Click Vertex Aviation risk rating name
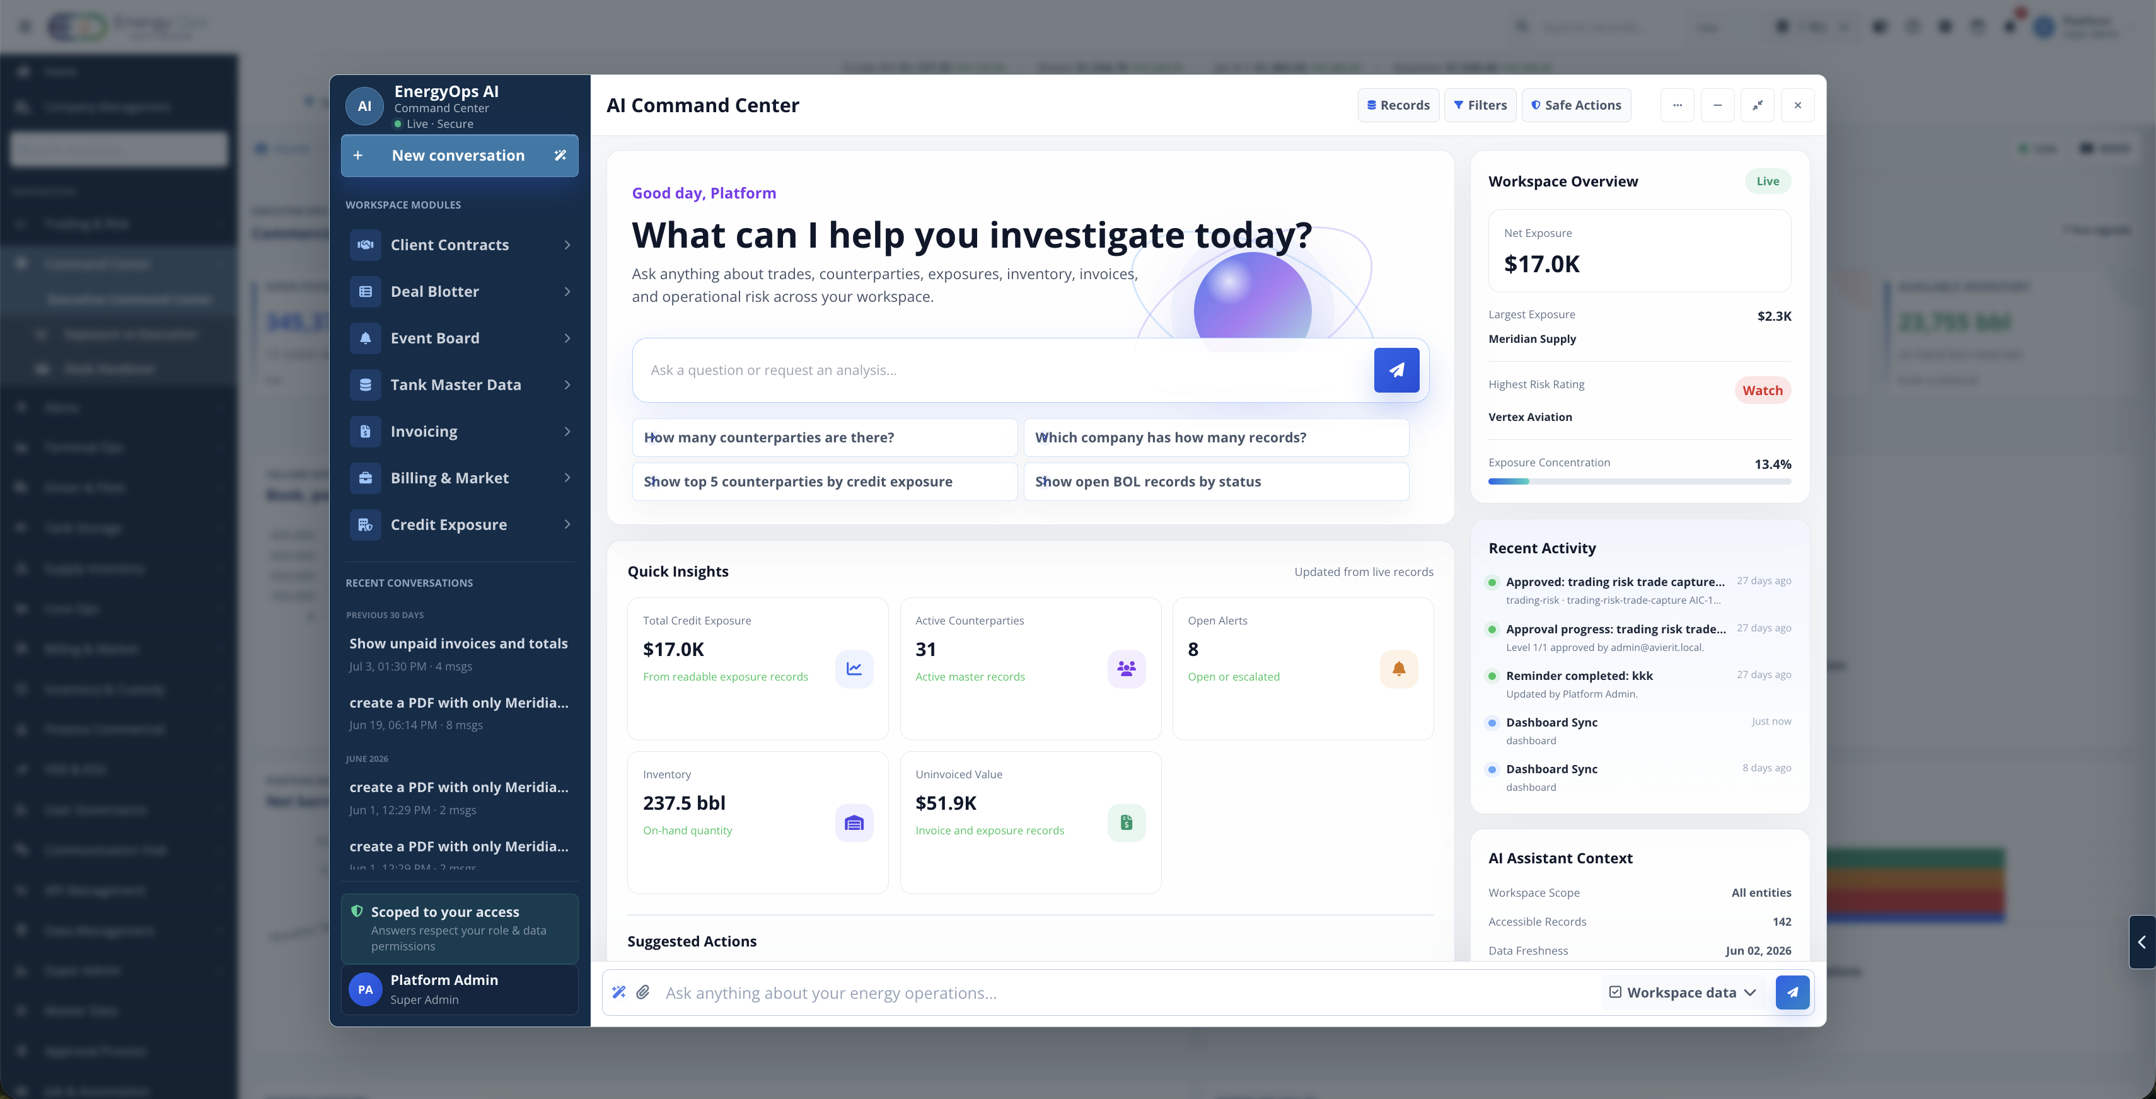This screenshot has width=2156, height=1099. click(x=1530, y=417)
